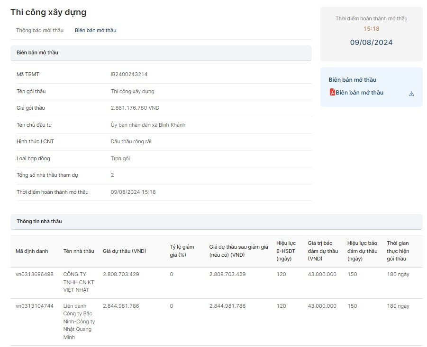
Task: Click the Thời gian thực hiện gói thầu header
Action: click(x=398, y=251)
